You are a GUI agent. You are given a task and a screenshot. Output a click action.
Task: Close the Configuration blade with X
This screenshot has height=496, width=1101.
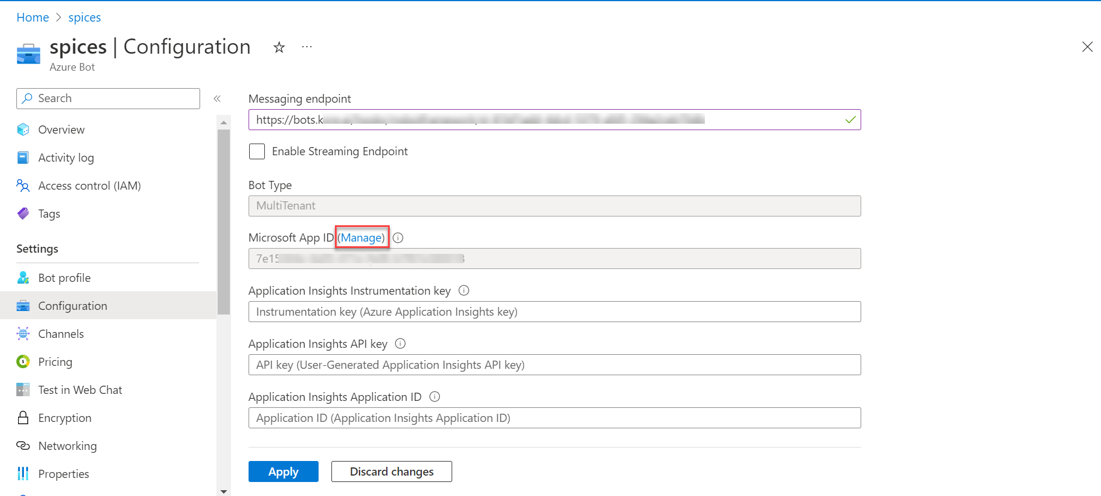pos(1088,47)
